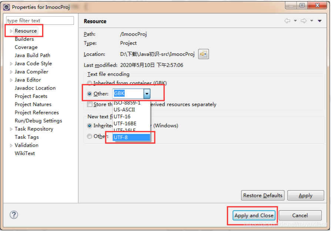This screenshot has width=331, height=231.
Task: Pick US-ASCII in the encoding dropdown
Action: (124, 110)
